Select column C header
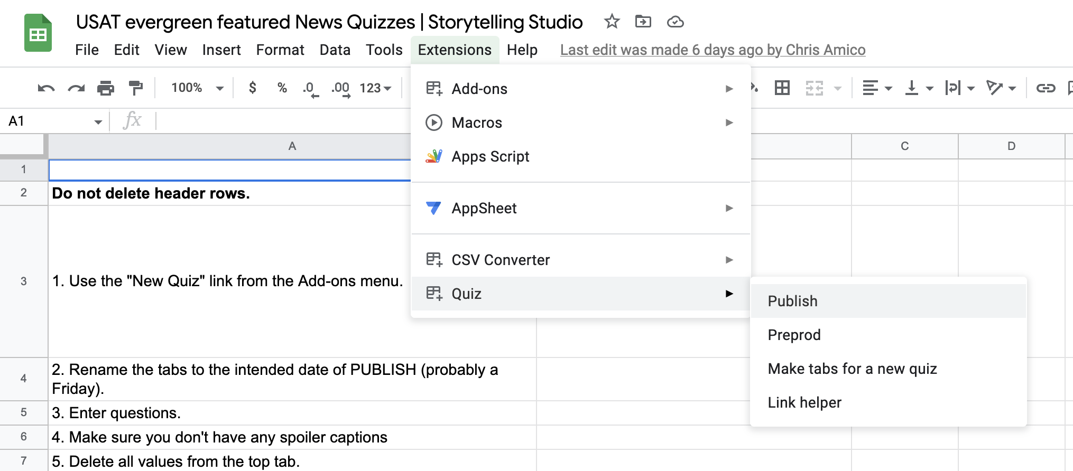1073x471 pixels. [x=905, y=146]
